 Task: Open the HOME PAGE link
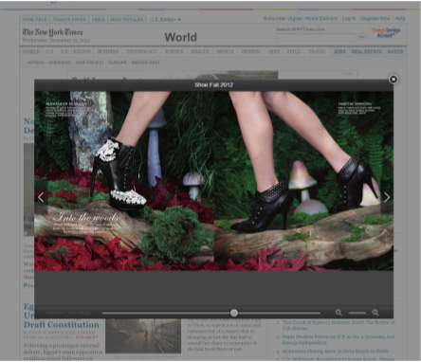pyautogui.click(x=34, y=20)
